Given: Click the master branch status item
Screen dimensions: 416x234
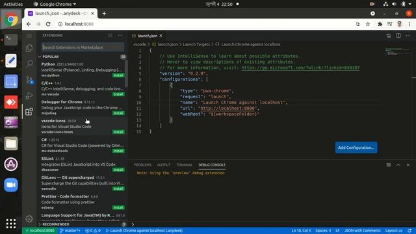Looking at the screenshot, I should 70,231.
